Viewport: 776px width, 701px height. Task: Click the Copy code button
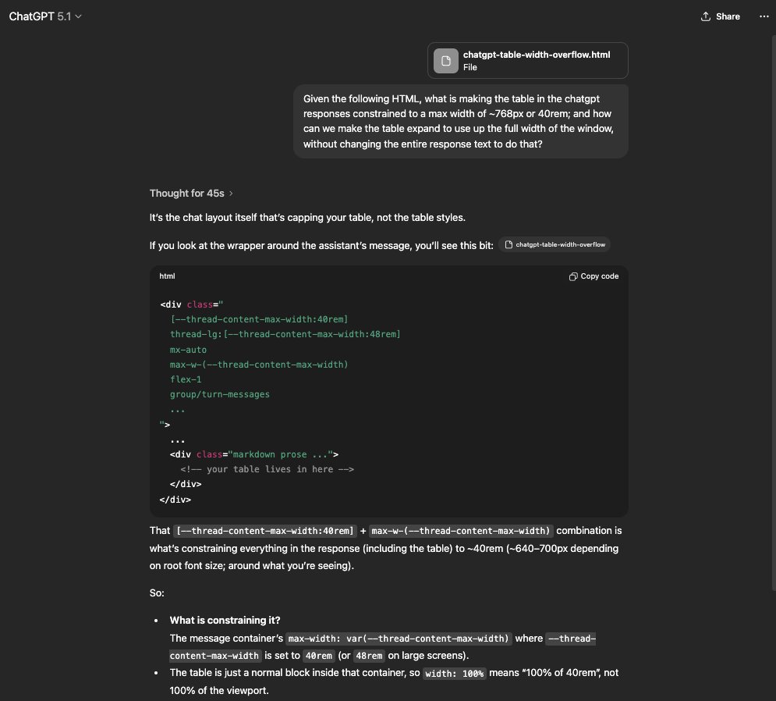pyautogui.click(x=594, y=276)
